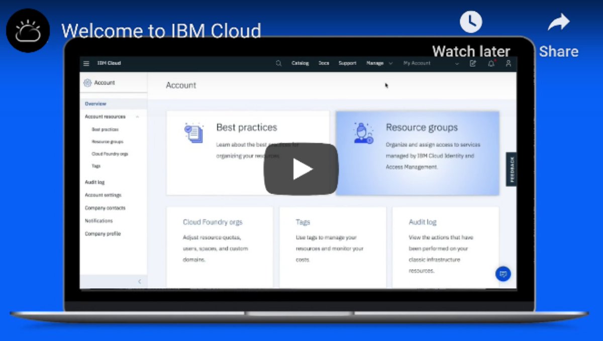Open Company contacts in the sidebar
Viewport: 603px width, 341px height.
[105, 208]
